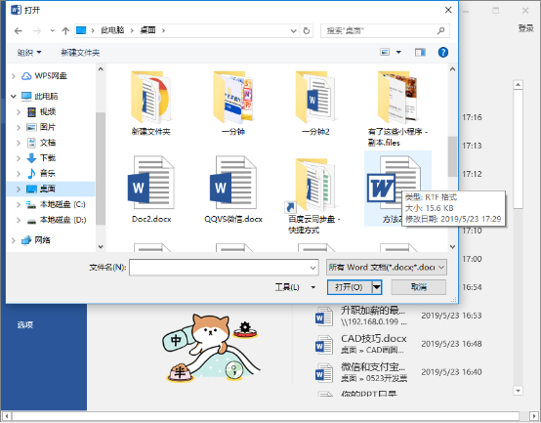Viewport: 541px width, 423px height.
Task: Go back with the left arrow
Action: pos(19,31)
